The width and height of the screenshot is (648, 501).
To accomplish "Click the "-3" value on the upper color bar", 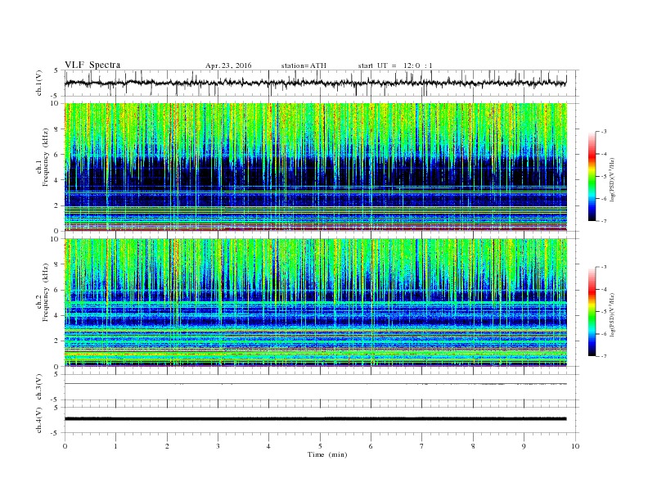I will point(604,132).
